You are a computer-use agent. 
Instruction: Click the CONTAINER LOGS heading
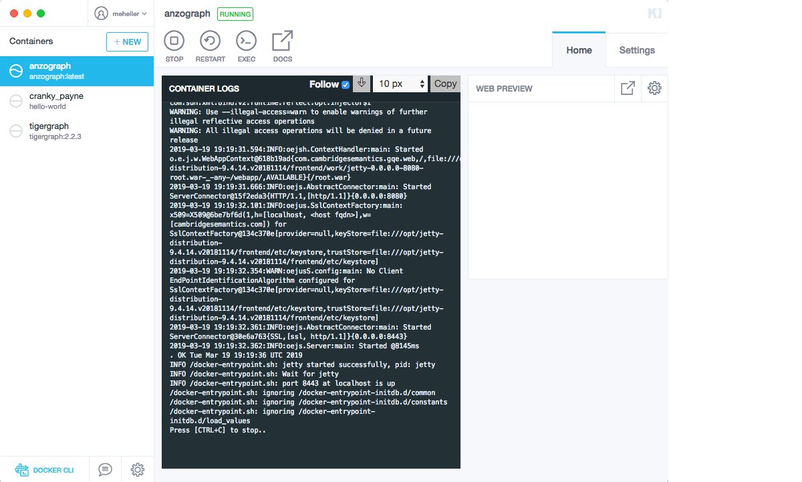pyautogui.click(x=204, y=88)
